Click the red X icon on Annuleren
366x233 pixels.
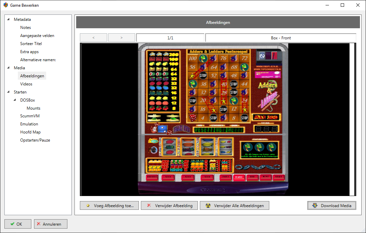point(39,224)
